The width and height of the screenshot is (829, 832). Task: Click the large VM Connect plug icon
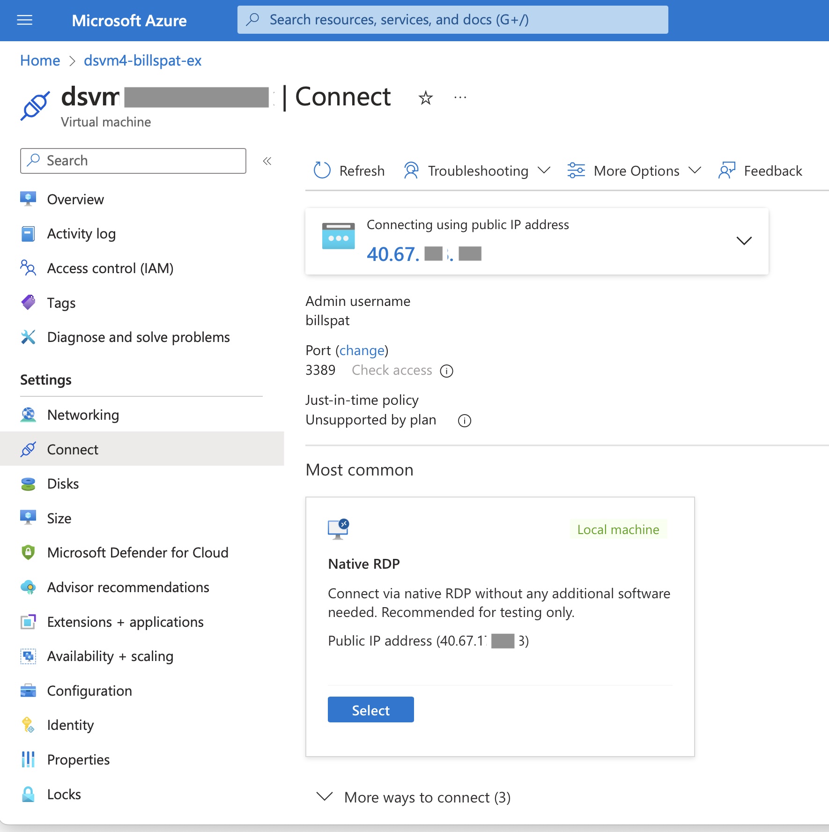pos(35,106)
